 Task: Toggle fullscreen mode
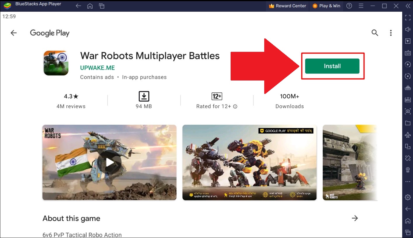408,18
